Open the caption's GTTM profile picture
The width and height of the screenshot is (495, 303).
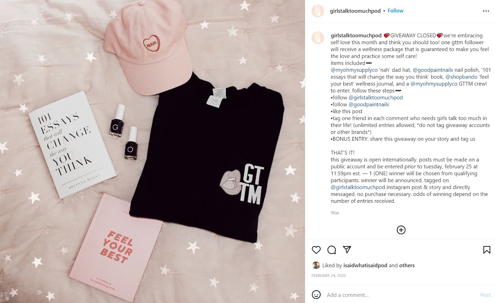click(318, 38)
